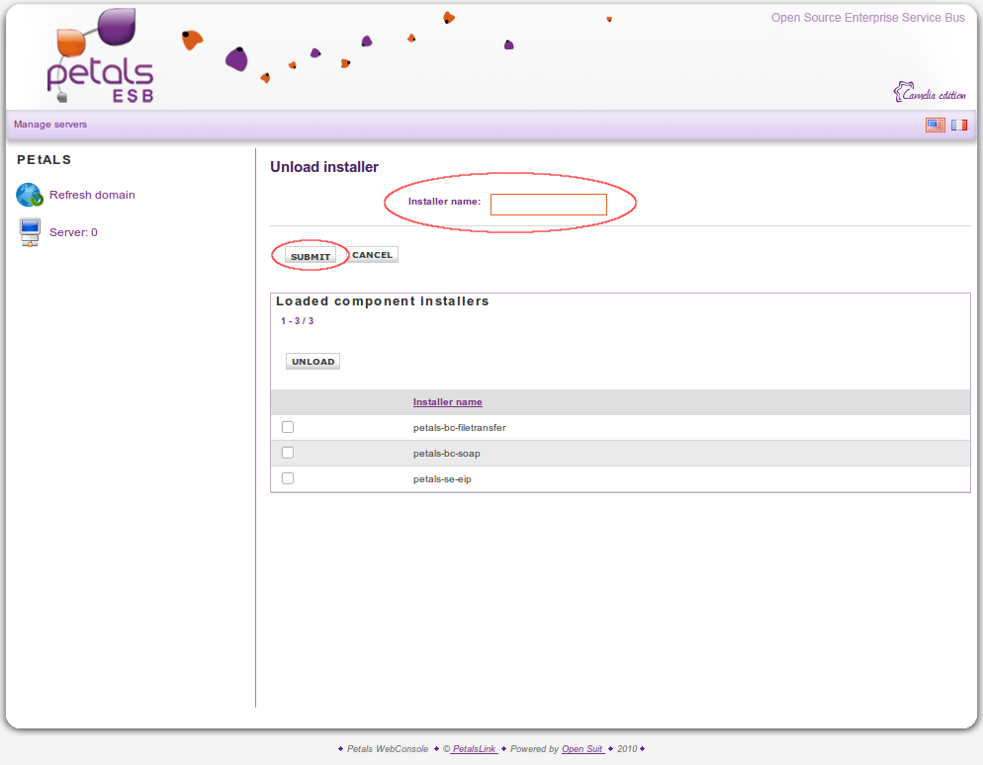Screen dimensions: 983x765
Task: Open the Manage servers menu item
Action: (x=50, y=125)
